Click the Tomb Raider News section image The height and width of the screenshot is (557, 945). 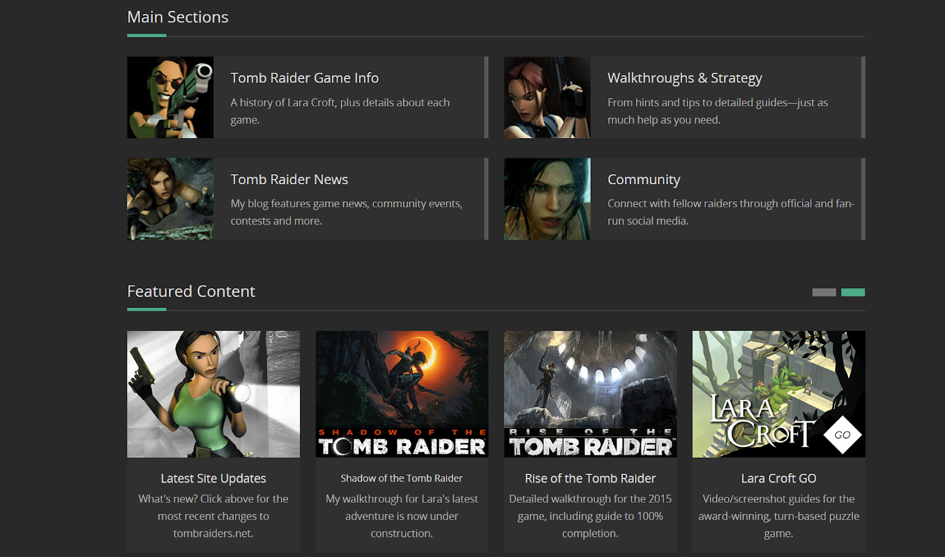coord(170,199)
